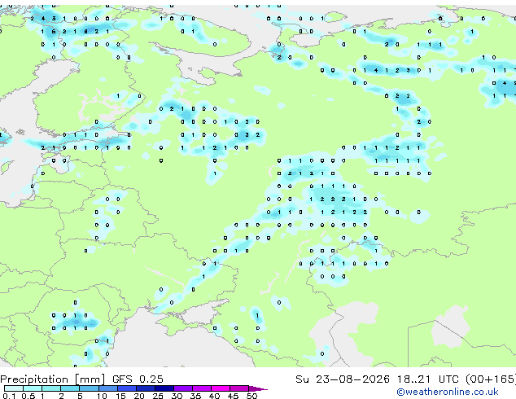Click the "Su 23-08-2026" date text
The width and height of the screenshot is (516, 399).
pyautogui.click(x=343, y=379)
